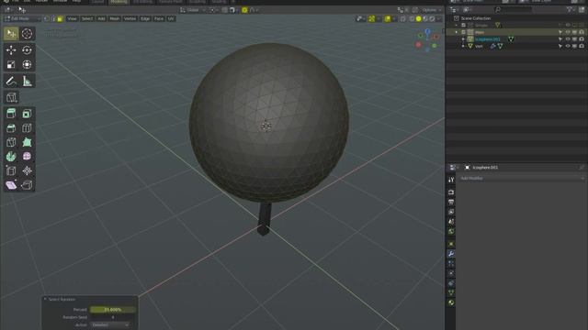Open the Vertex menu
The width and height of the screenshot is (588, 330).
(x=130, y=18)
